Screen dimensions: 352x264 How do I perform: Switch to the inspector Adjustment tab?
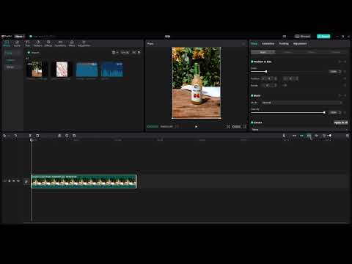point(300,43)
